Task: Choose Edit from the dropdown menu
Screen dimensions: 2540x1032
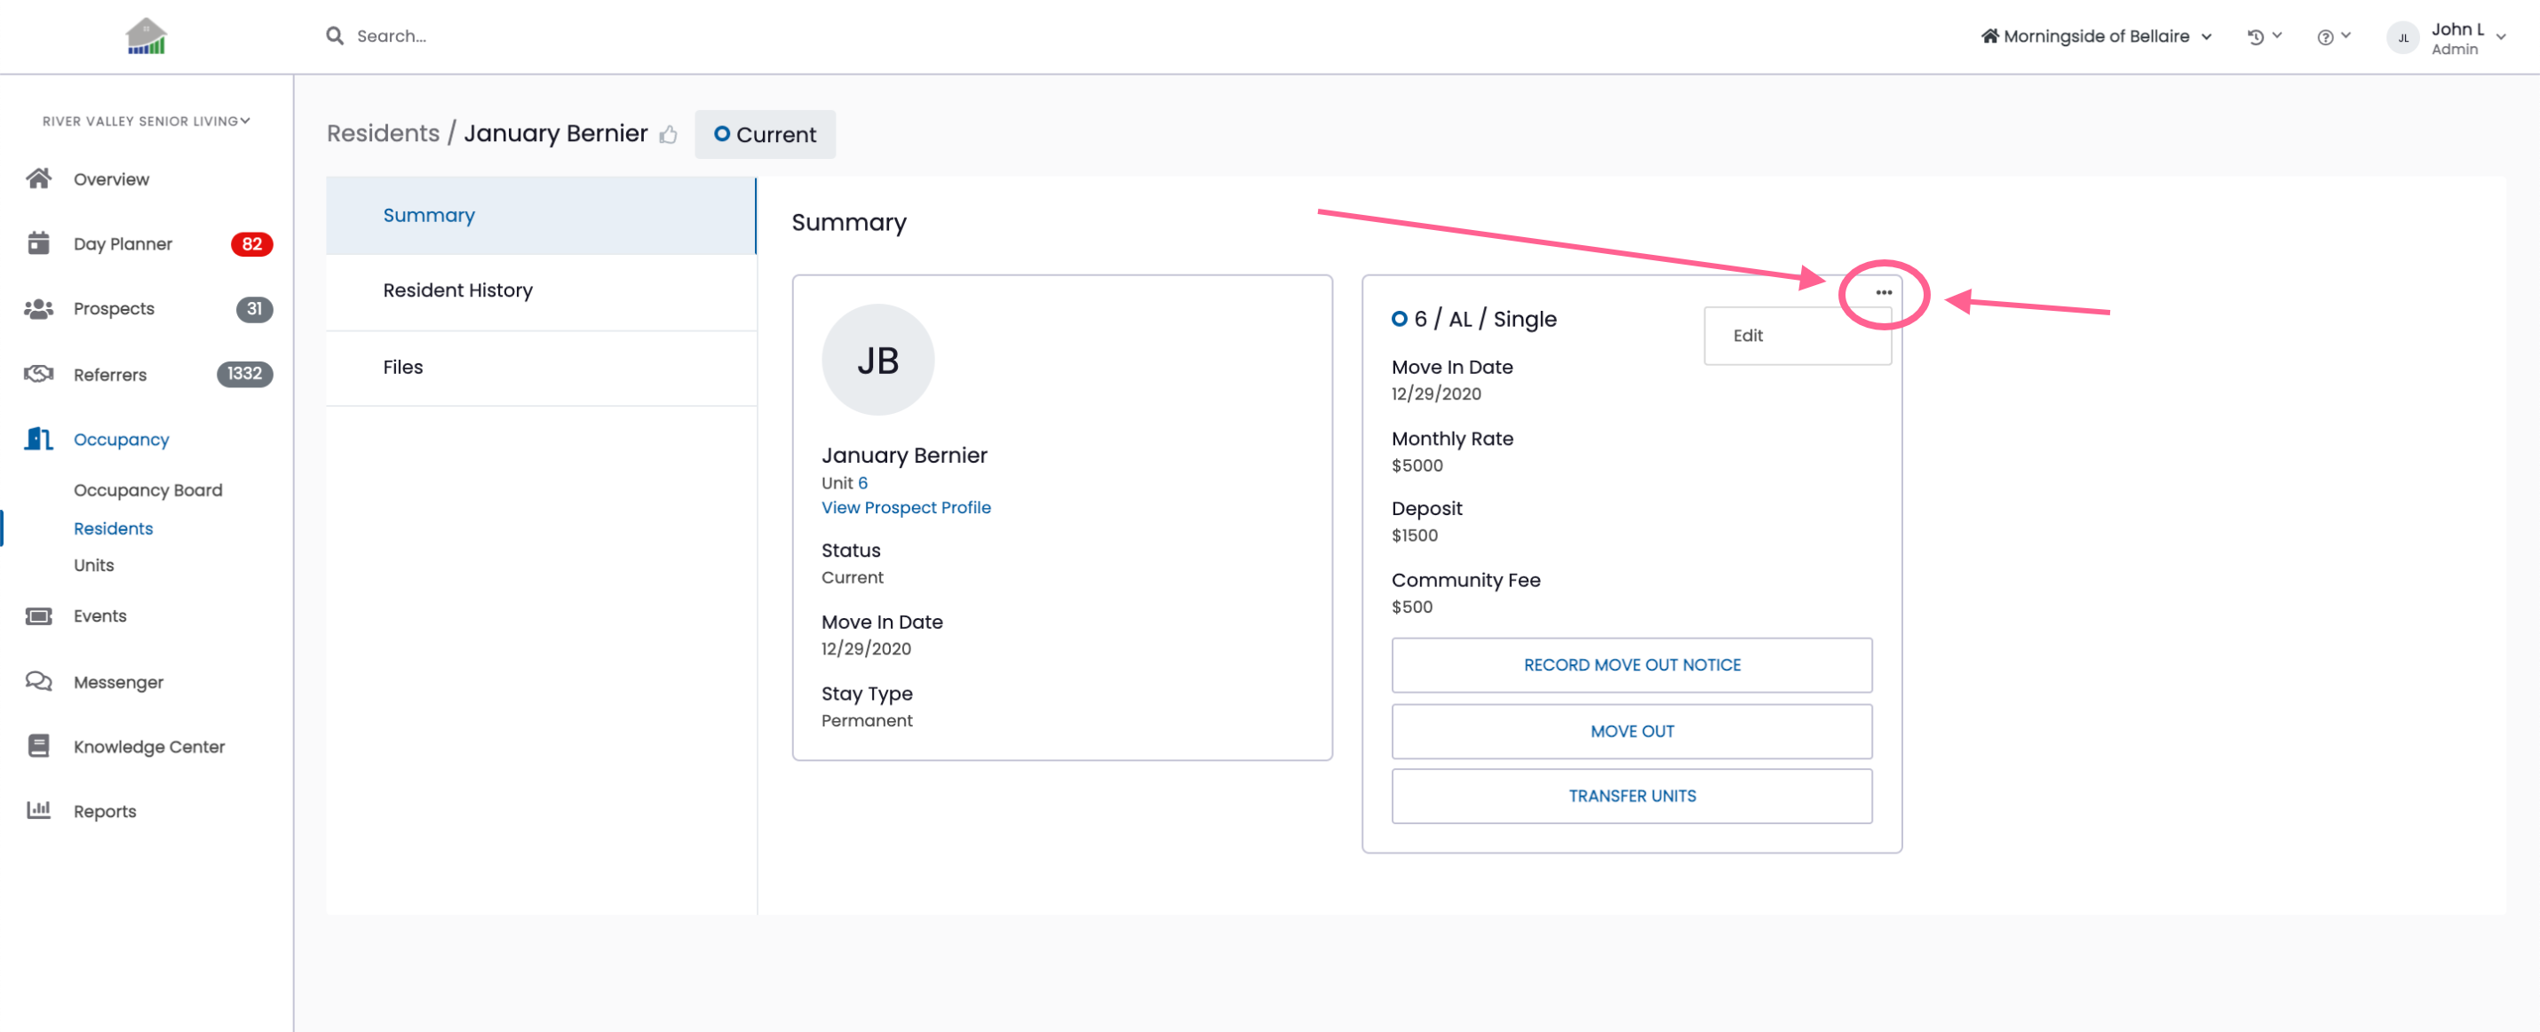Action: (1797, 335)
